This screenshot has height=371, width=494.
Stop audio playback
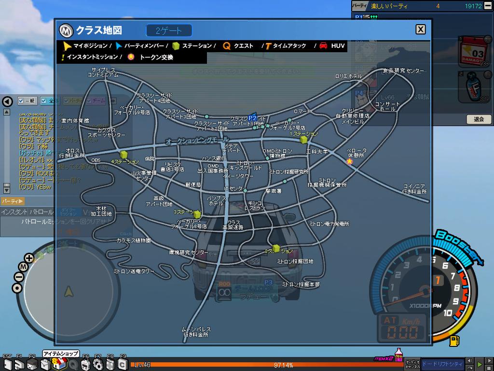pyautogui.click(x=489, y=368)
